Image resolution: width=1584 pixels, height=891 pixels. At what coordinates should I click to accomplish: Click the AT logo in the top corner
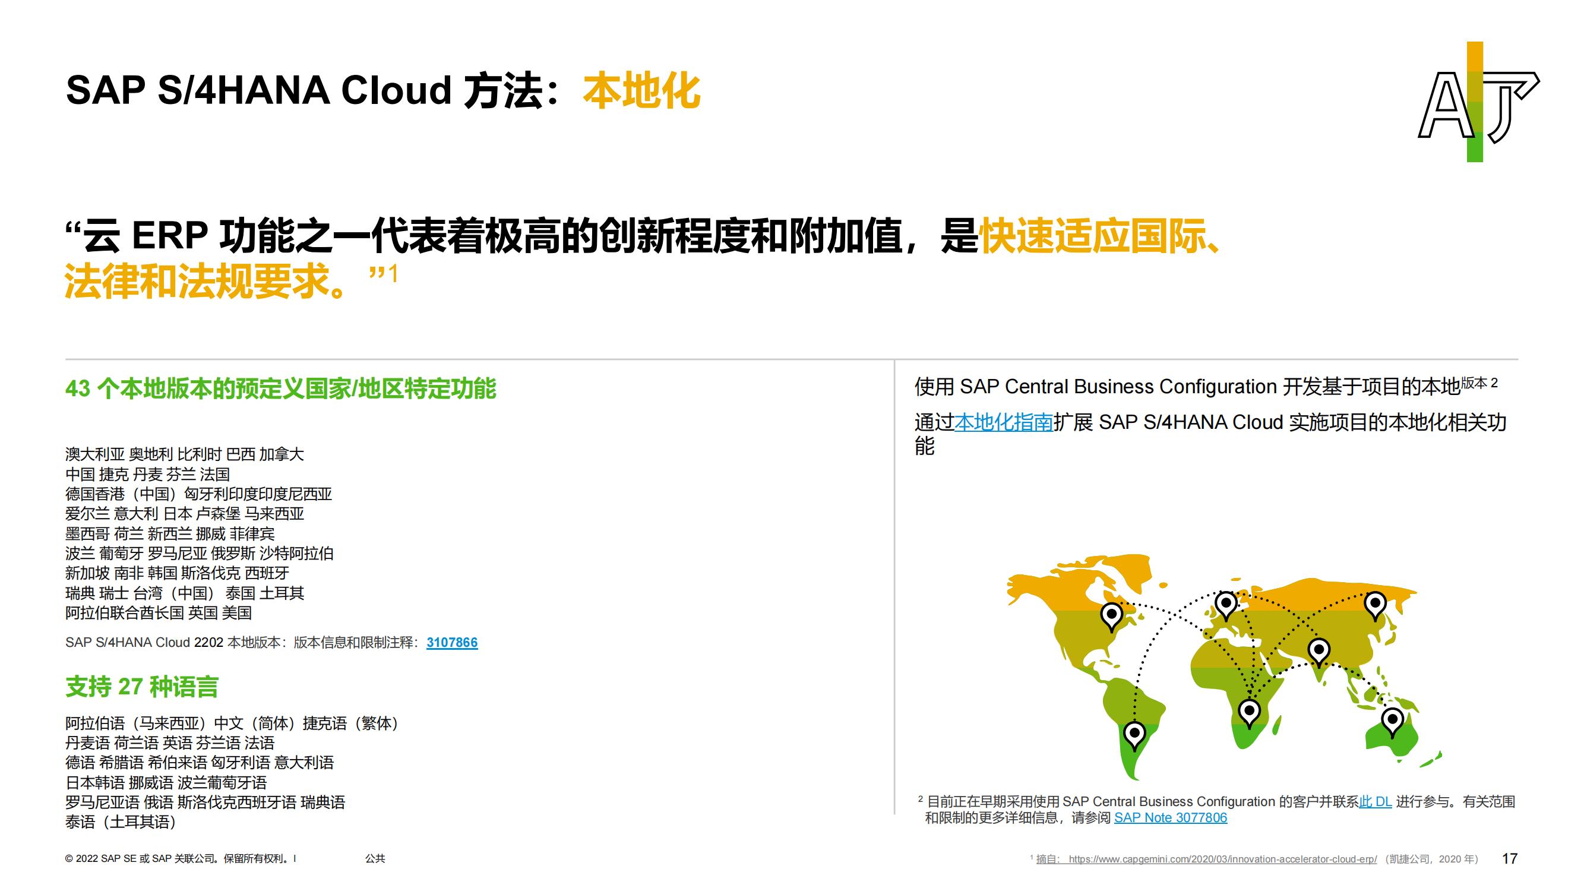(1478, 102)
